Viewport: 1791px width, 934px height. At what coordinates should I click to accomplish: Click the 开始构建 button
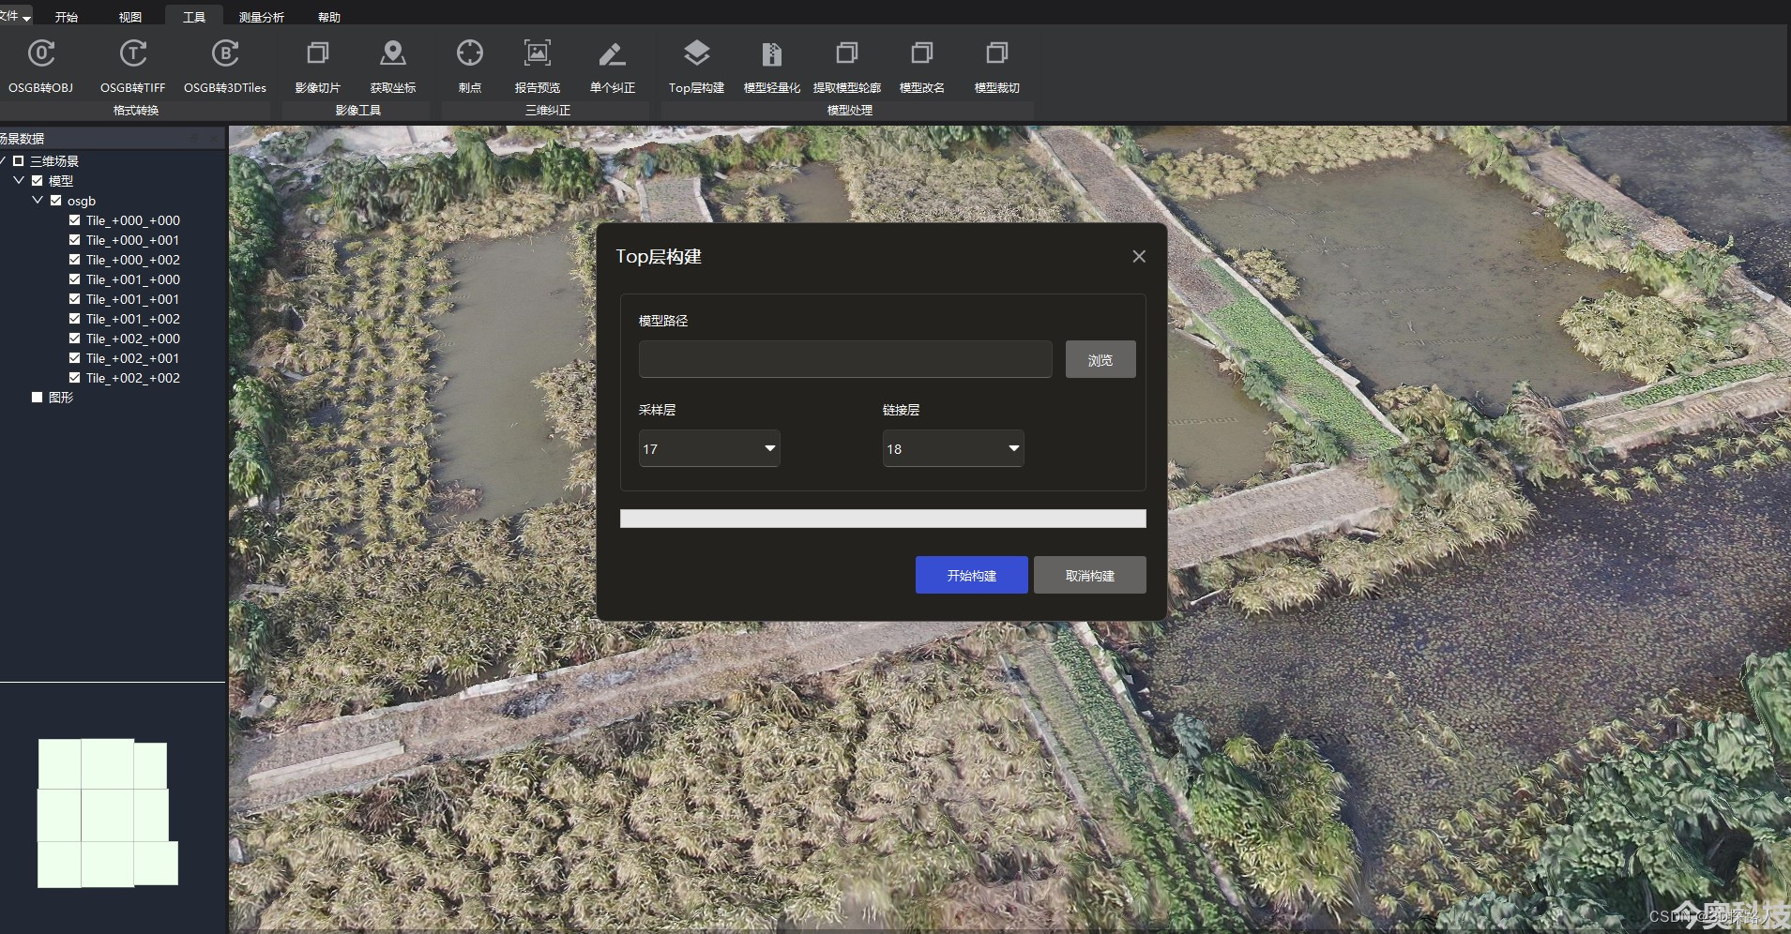pyautogui.click(x=972, y=575)
